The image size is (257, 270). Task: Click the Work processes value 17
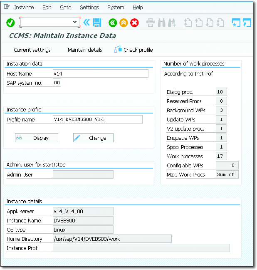point(221,156)
